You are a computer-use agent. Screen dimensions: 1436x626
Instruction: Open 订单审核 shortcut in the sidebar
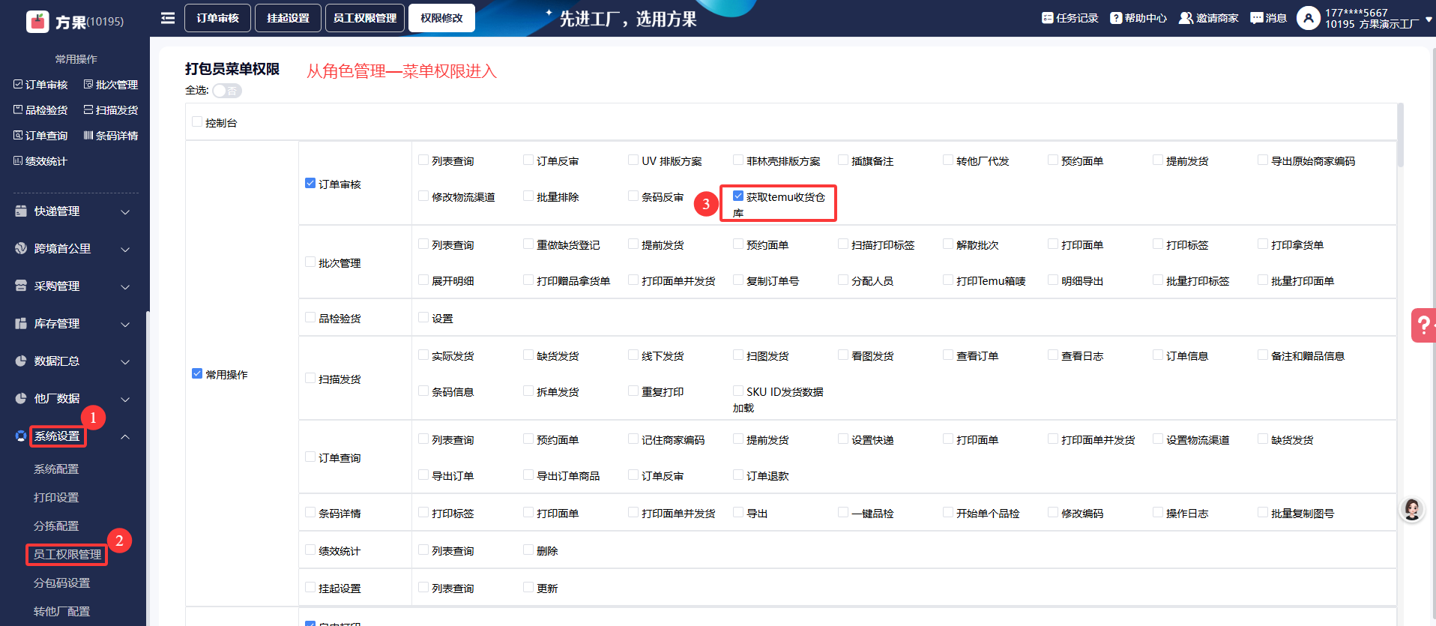pos(40,85)
